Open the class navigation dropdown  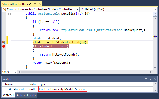pyautogui.click(x=78, y=9)
